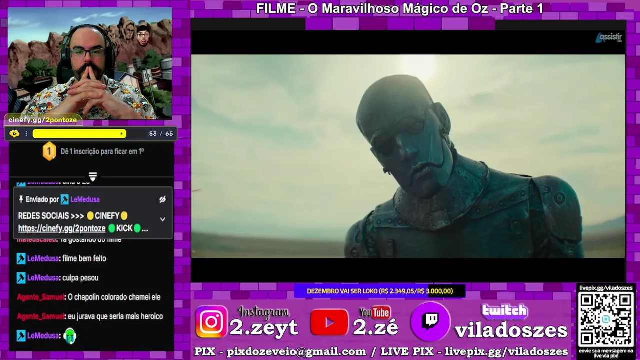Open the three-dot menu on the goal widget
The height and width of the screenshot is (360, 640).
pos(26,134)
